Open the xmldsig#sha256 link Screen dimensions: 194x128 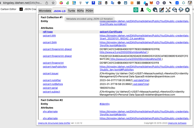(x=136, y=59)
